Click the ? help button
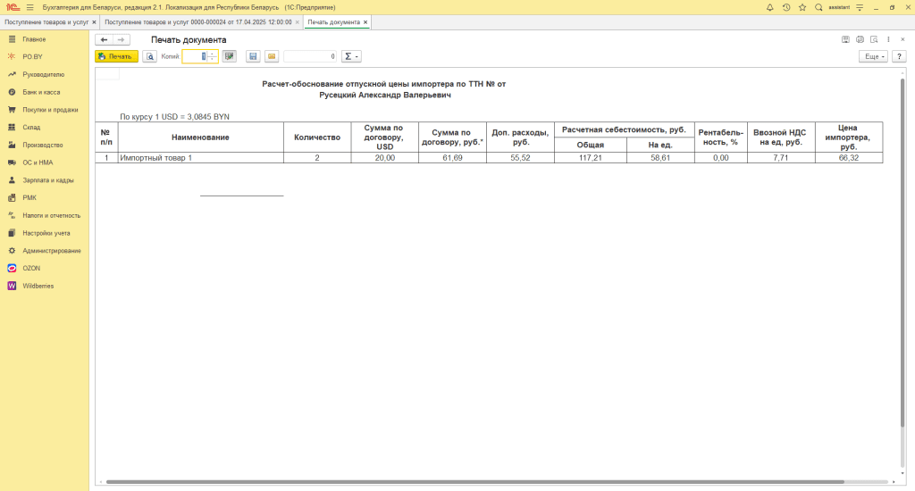915x491 pixels. (899, 56)
